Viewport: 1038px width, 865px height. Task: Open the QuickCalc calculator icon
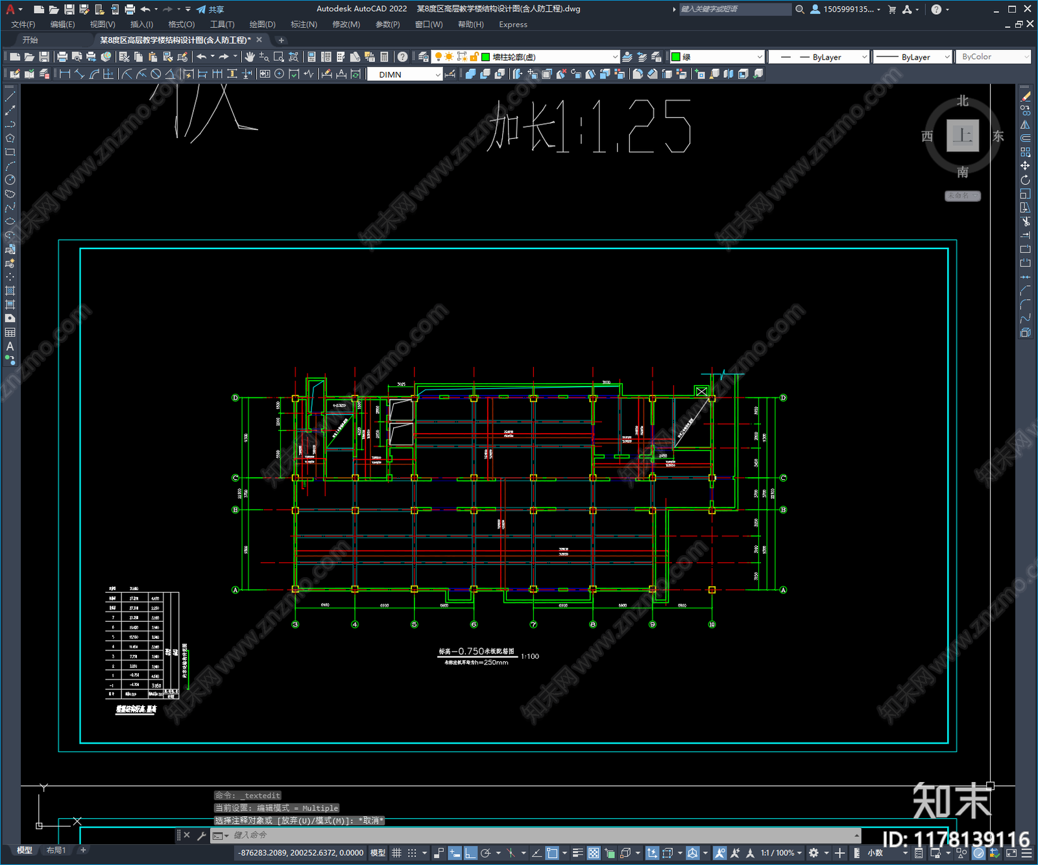tap(384, 57)
